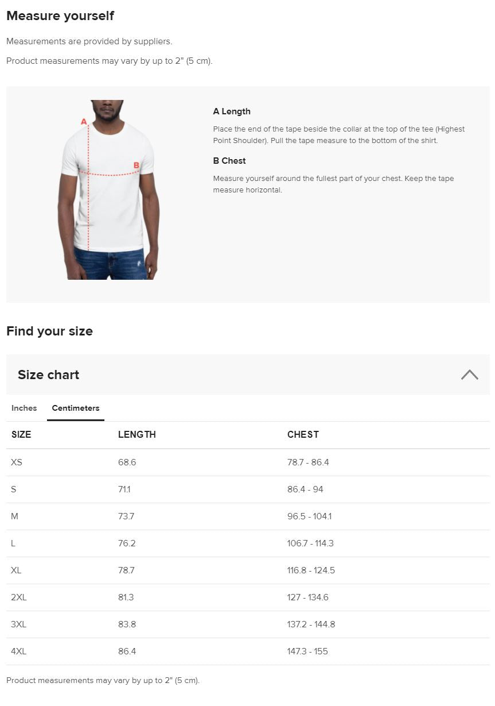Click the CHEST column header
The width and height of the screenshot is (495, 706).
(303, 434)
